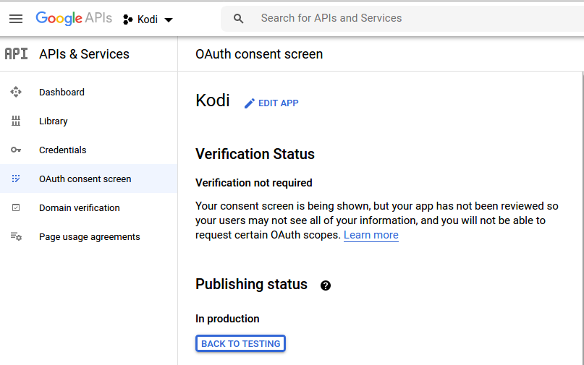The height and width of the screenshot is (365, 584).
Task: Click the Domain verification checkbox icon
Action: [x=16, y=208]
